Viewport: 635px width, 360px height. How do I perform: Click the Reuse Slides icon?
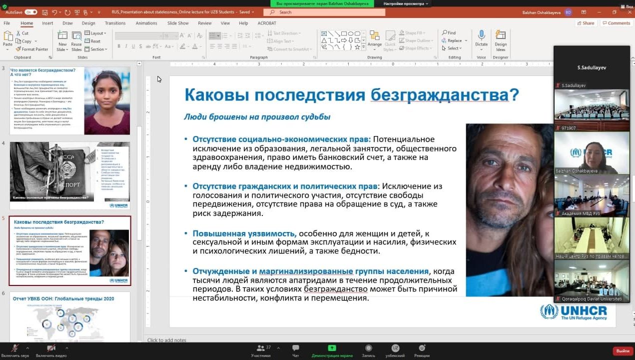76,35
